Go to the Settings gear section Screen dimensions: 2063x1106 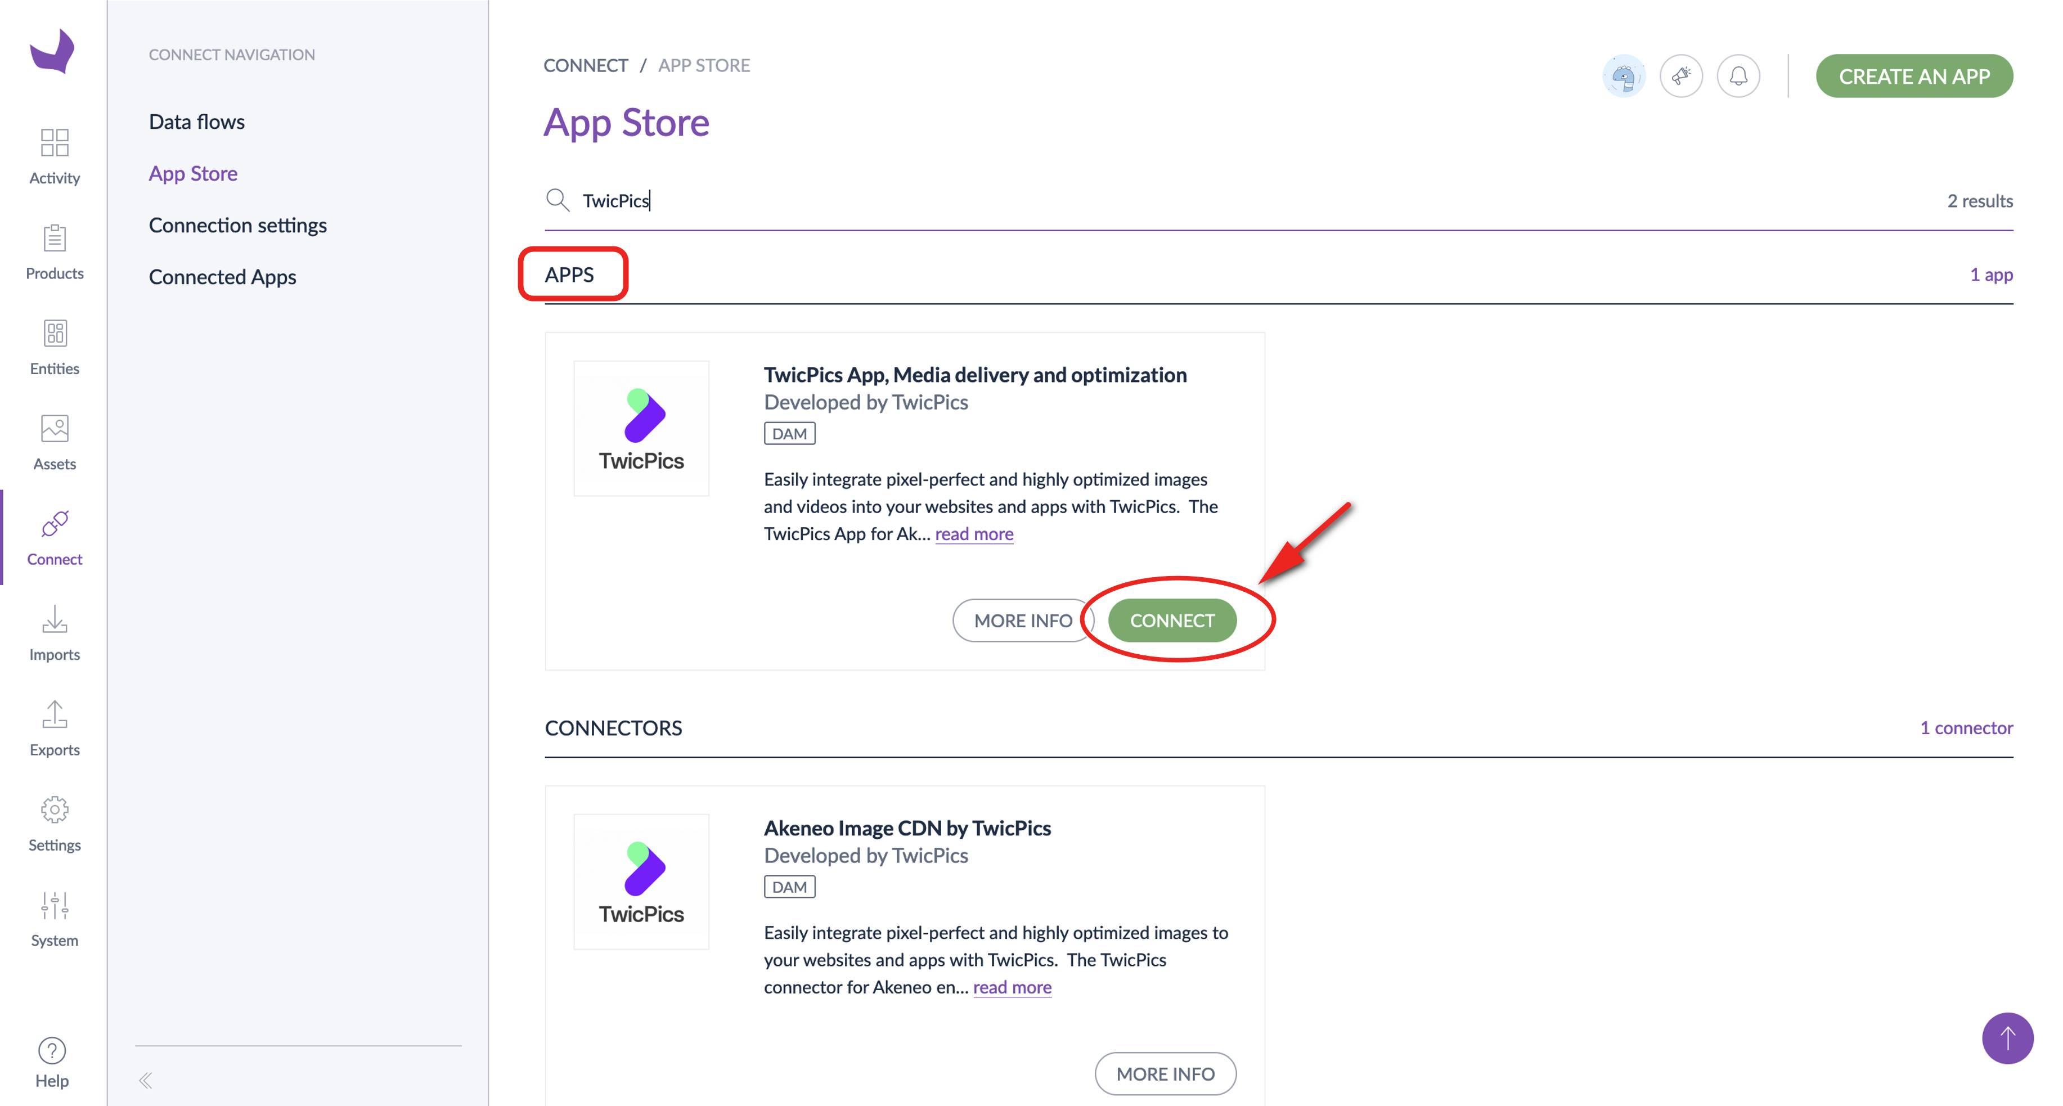coord(55,824)
